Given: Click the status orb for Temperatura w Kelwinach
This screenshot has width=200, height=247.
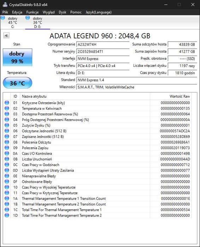Looking at the screenshot, I should click(x=7, y=108).
